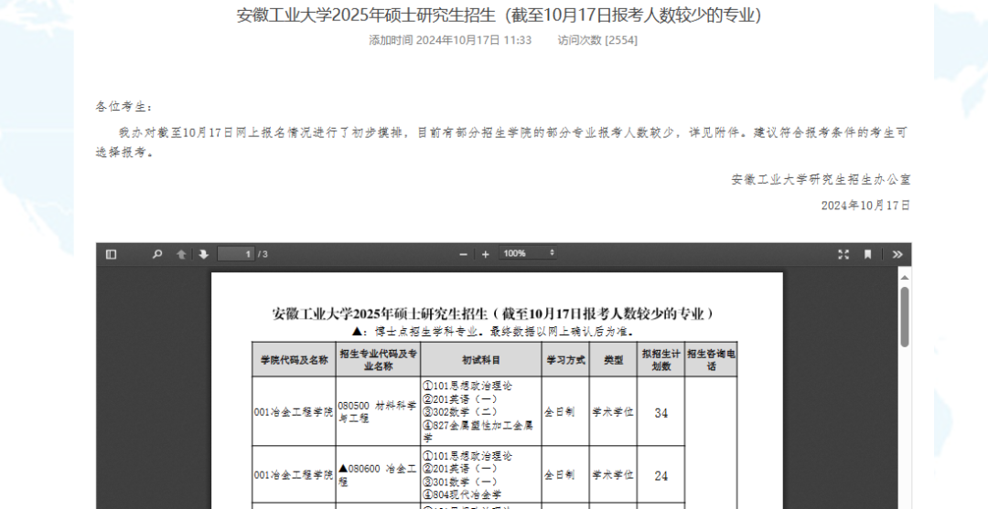Open the 100% zoom level dropdown
Viewport: 988px width, 509px height.
[528, 253]
